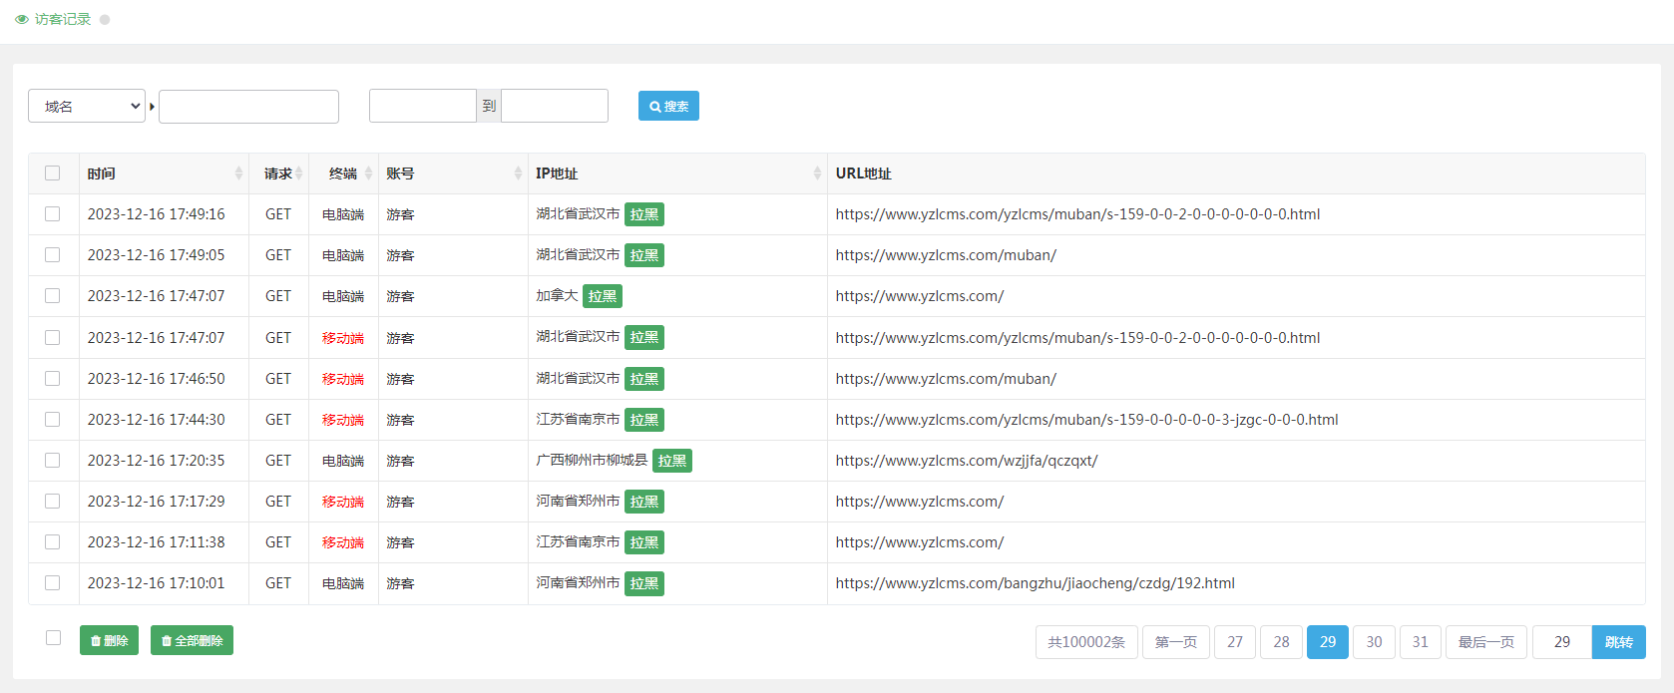The width and height of the screenshot is (1674, 693).
Task: Select the checkbox for 2023-12-16 17:20:35 row
Action: click(x=53, y=461)
